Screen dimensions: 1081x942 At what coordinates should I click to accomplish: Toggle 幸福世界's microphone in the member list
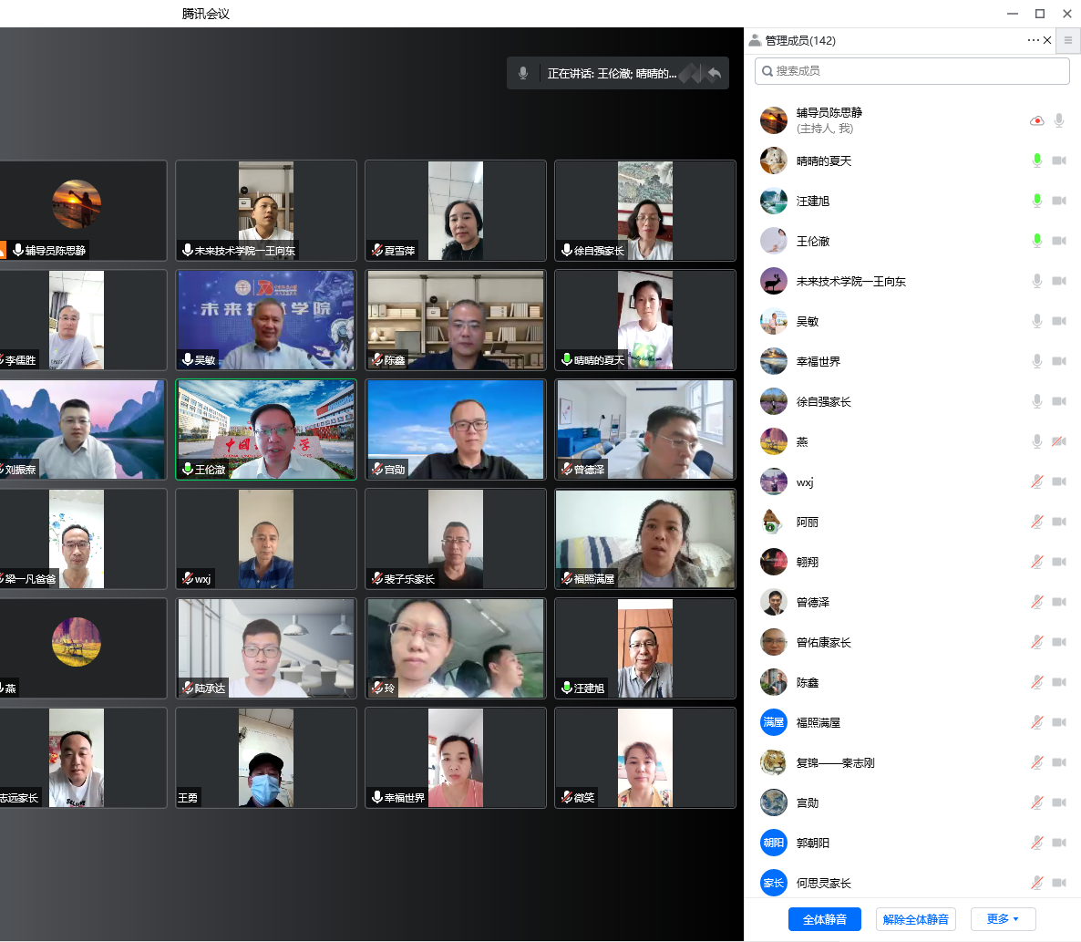tap(1036, 361)
